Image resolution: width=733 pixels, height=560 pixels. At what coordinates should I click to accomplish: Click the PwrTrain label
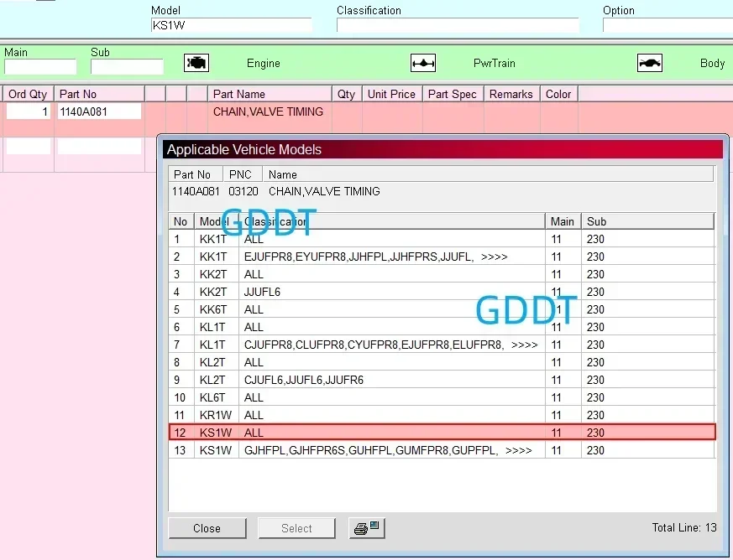point(494,63)
